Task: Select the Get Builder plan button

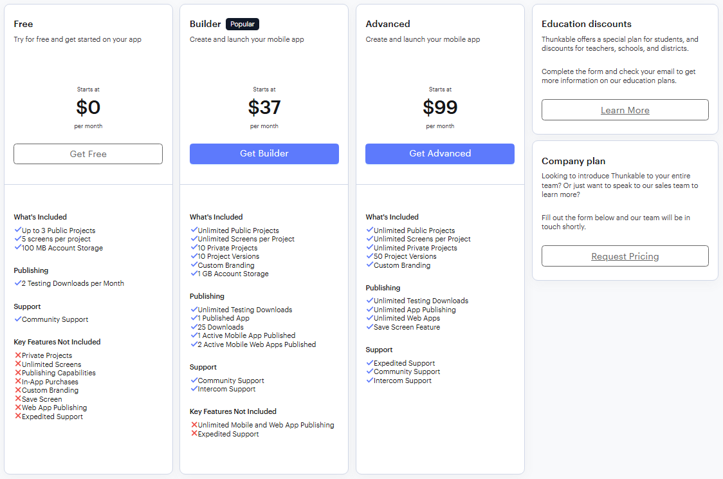Action: click(264, 154)
